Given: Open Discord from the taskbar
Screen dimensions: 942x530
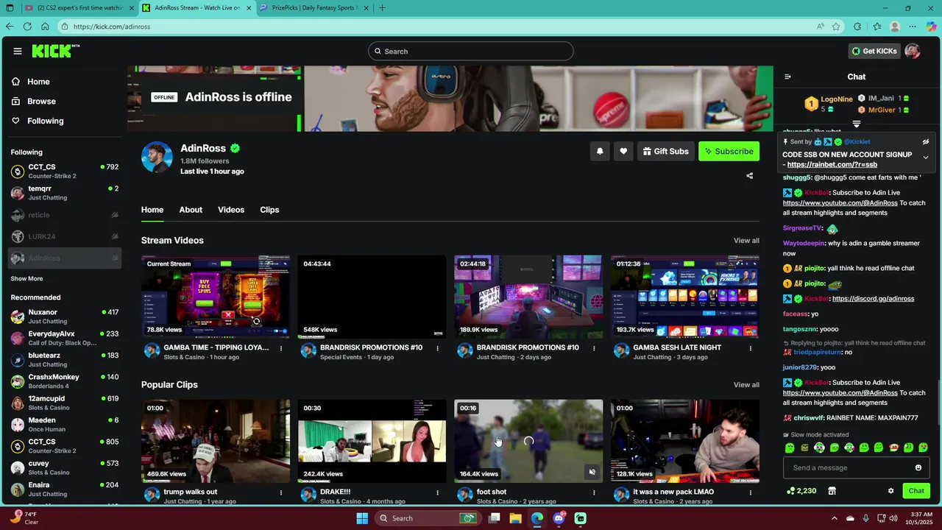Looking at the screenshot, I should 559,518.
